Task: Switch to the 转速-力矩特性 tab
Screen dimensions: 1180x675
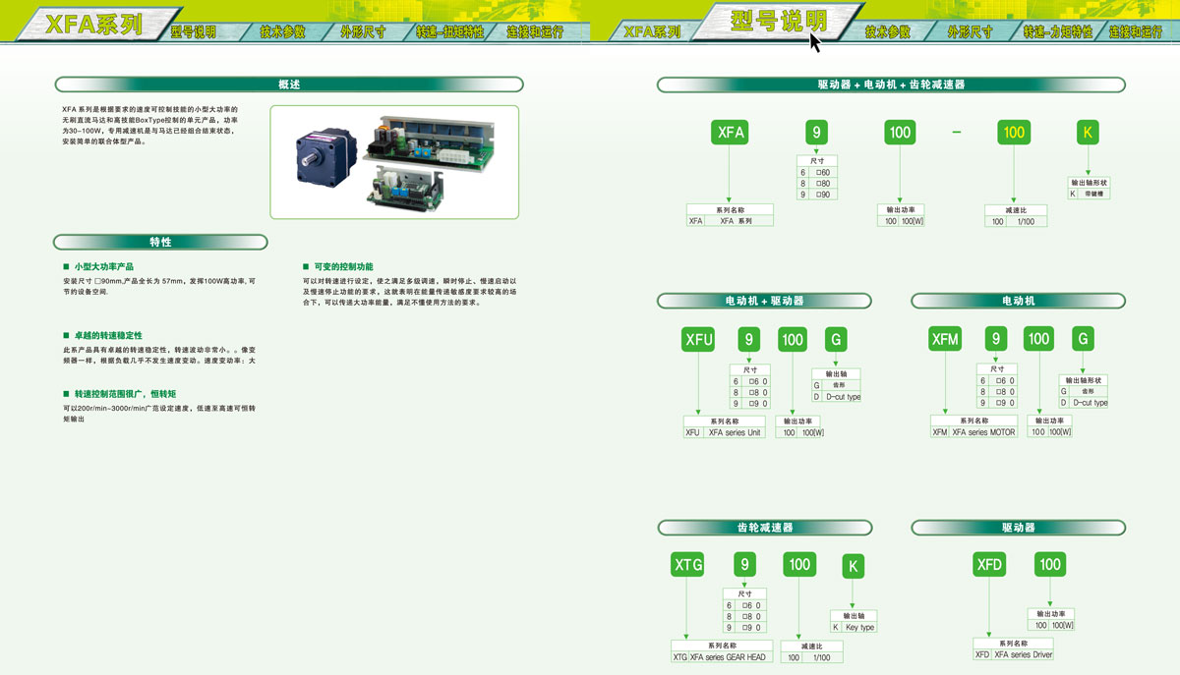Action: click(x=1057, y=31)
